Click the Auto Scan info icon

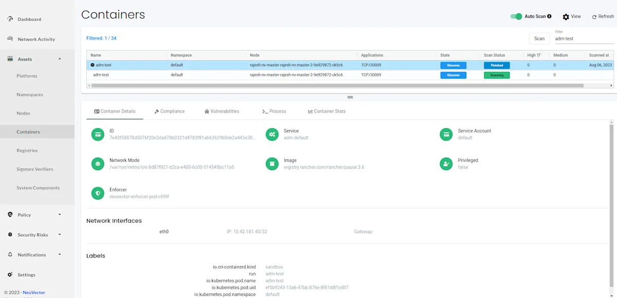(x=550, y=16)
